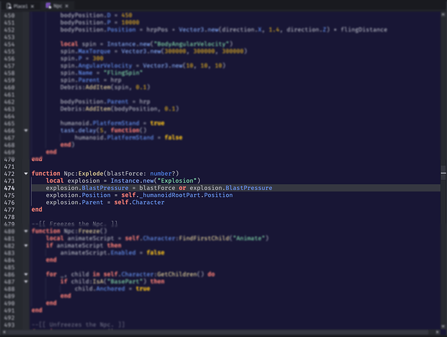Collapse the Npc:Freeze function at line 480

coord(26,231)
